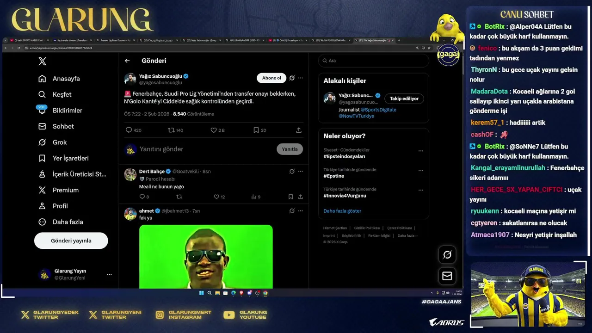Open İçerik Üreticisi Stüdyosu item
Image resolution: width=592 pixels, height=333 pixels.
[72, 174]
